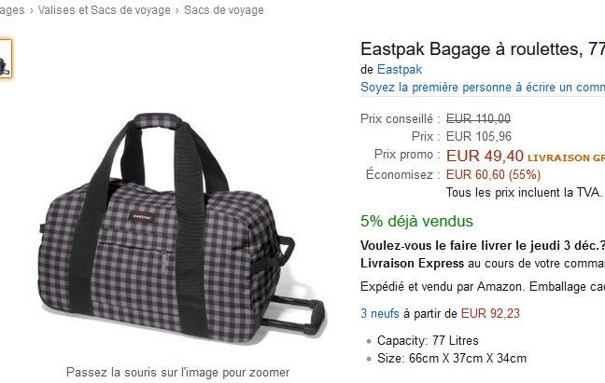The image size is (605, 383).
Task: Click the struck-through price EUR 110,00
Action: pos(478,118)
